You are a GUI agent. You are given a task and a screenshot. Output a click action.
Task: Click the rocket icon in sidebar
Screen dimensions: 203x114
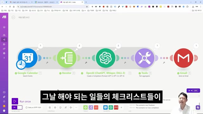[x=4, y=97]
